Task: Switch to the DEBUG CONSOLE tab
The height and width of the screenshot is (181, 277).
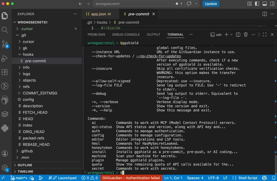Action: click(126, 35)
